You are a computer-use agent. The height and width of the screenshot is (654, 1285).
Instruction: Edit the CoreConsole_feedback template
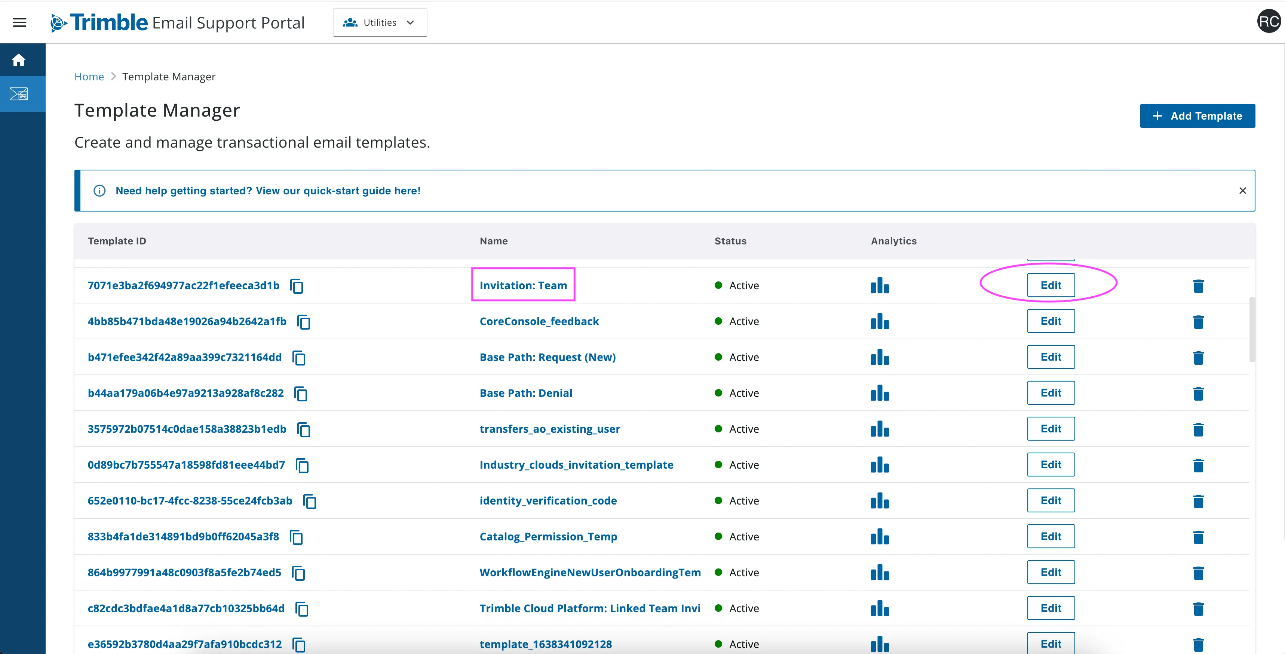tap(1051, 321)
